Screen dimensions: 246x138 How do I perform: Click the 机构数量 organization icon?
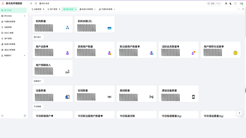[x=68, y=28]
